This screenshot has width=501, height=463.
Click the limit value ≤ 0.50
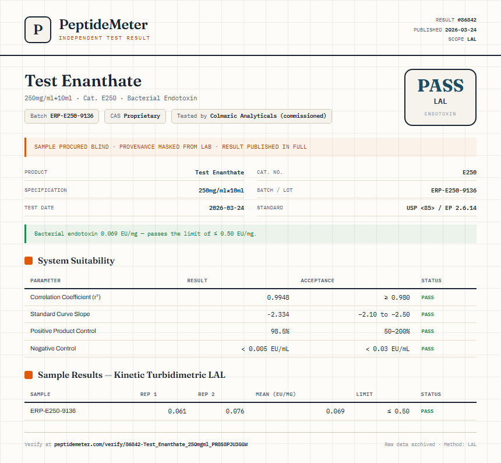398,411
